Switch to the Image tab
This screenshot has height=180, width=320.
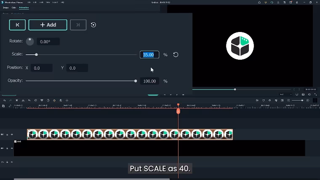(x=6, y=8)
